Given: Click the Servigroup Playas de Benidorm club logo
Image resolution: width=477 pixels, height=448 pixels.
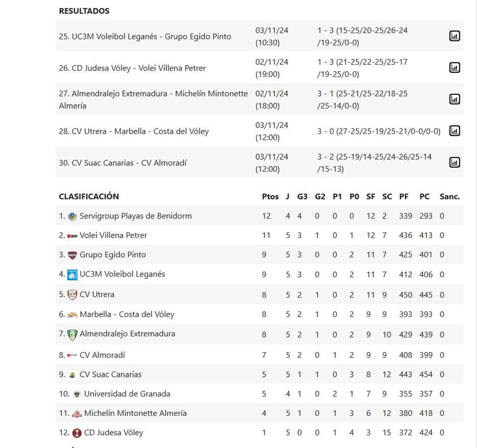Looking at the screenshot, I should [x=72, y=216].
